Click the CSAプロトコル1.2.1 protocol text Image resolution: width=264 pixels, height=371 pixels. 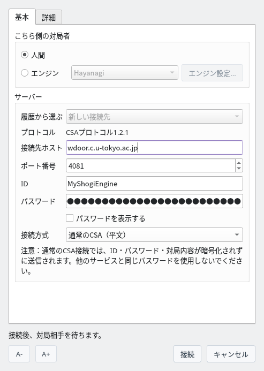[x=97, y=132]
